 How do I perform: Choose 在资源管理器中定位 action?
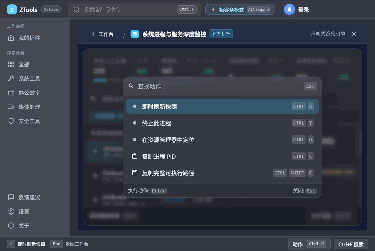[x=223, y=140]
